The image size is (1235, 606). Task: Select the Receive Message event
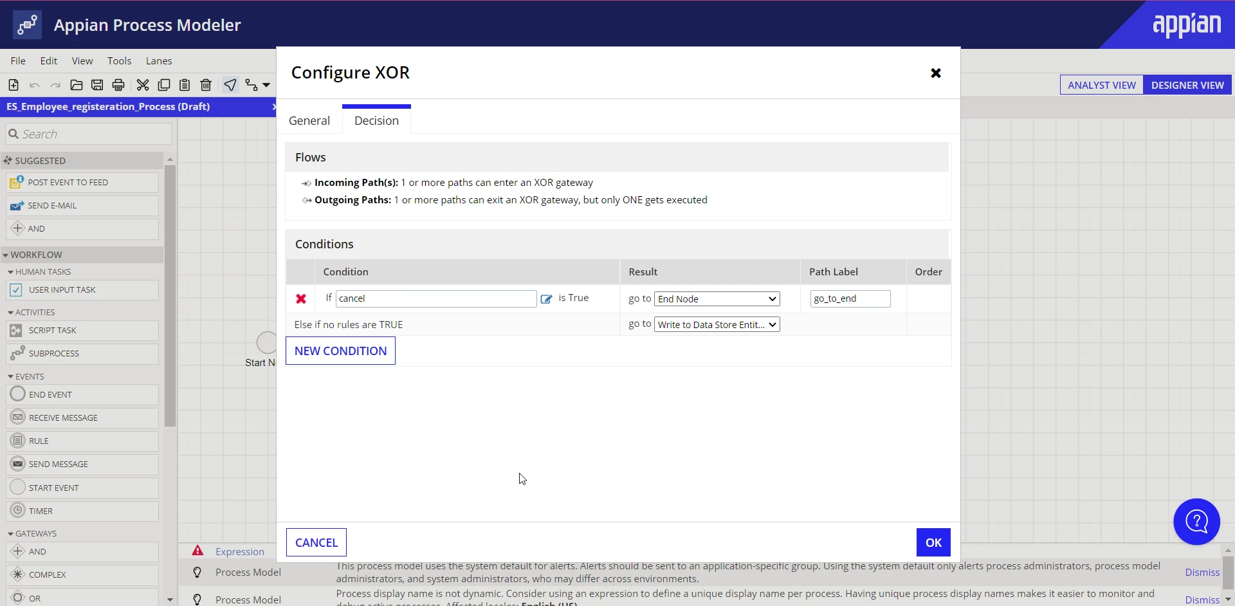click(82, 418)
